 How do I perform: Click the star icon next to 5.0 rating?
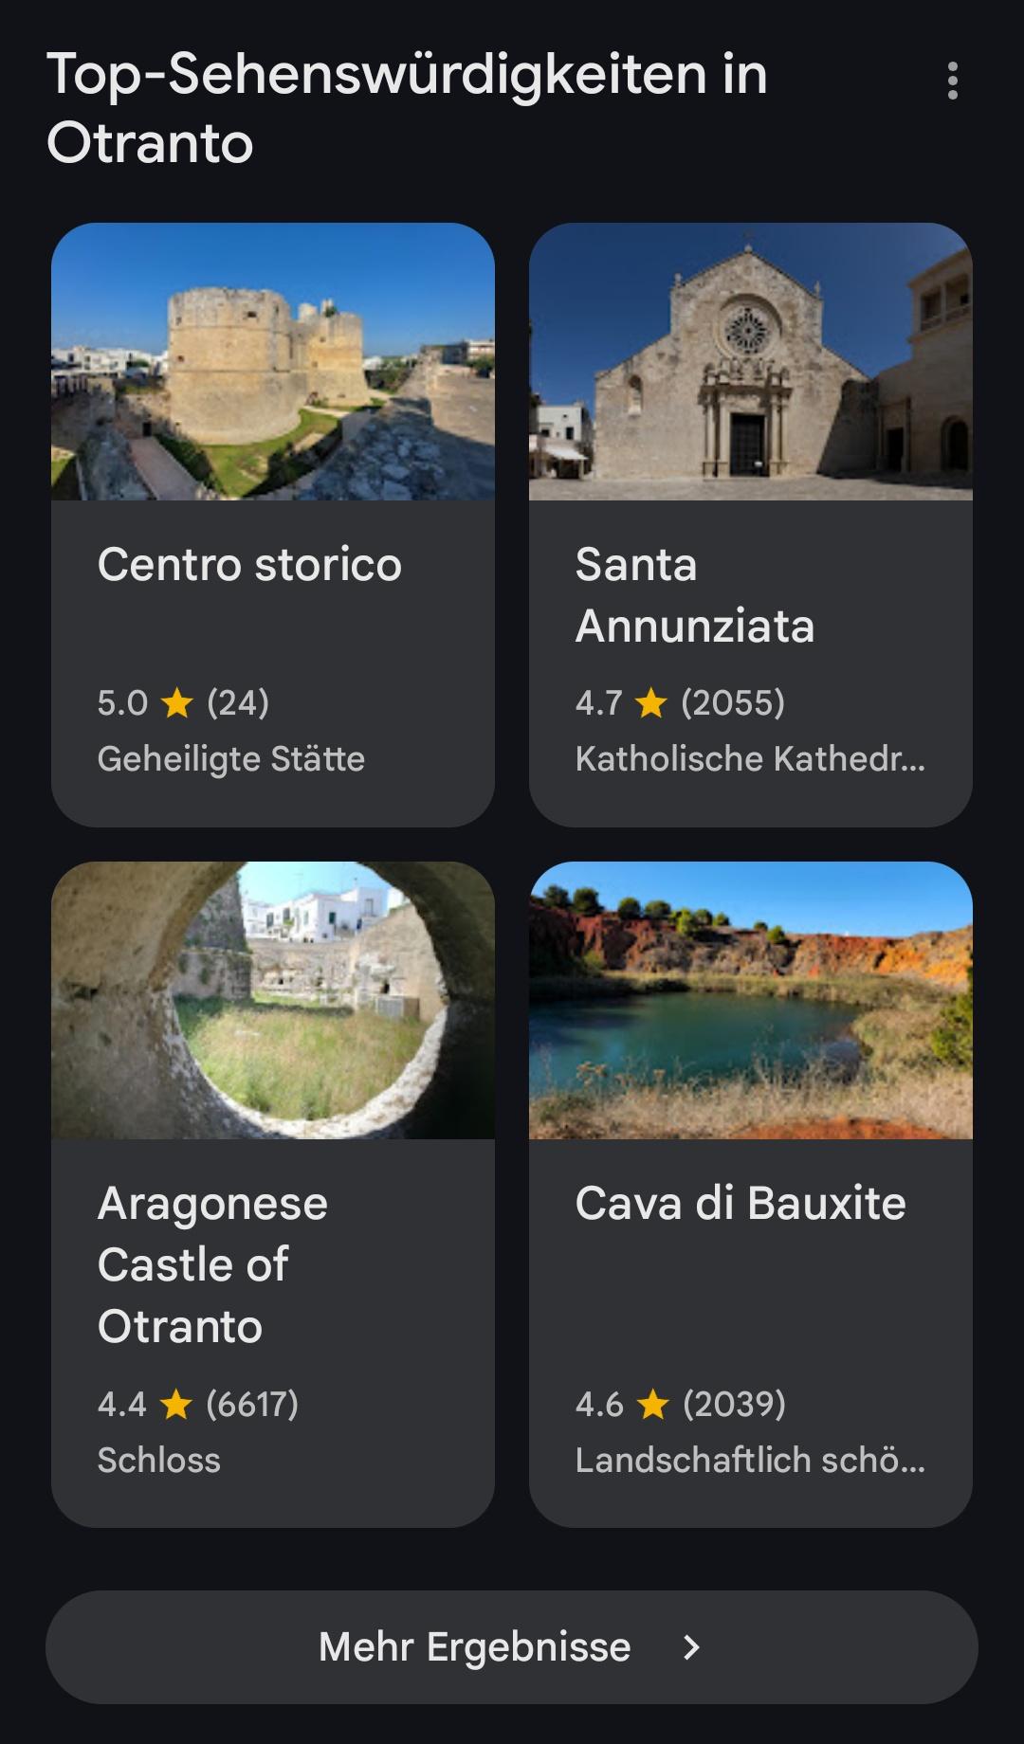(x=177, y=703)
